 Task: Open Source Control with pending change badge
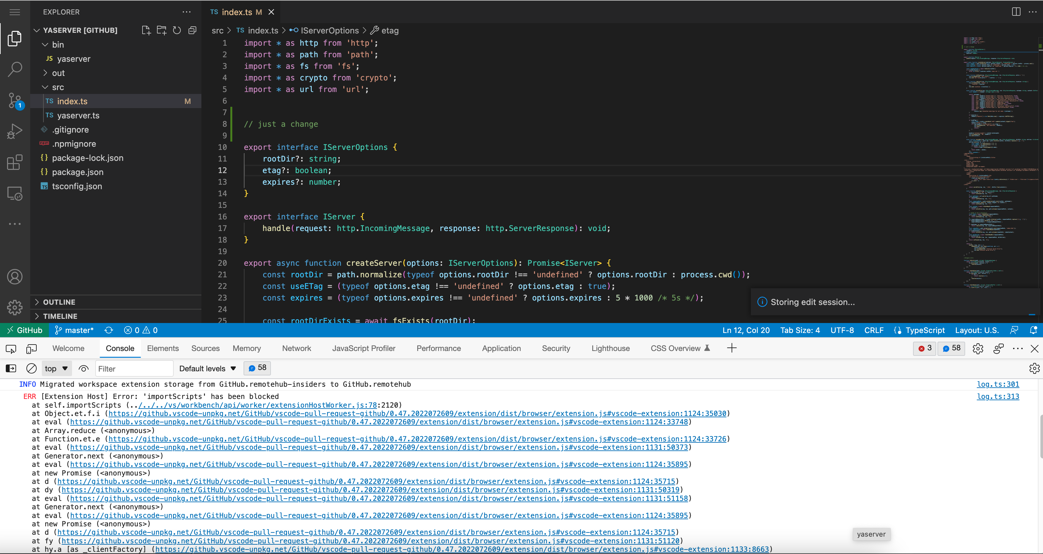point(14,100)
